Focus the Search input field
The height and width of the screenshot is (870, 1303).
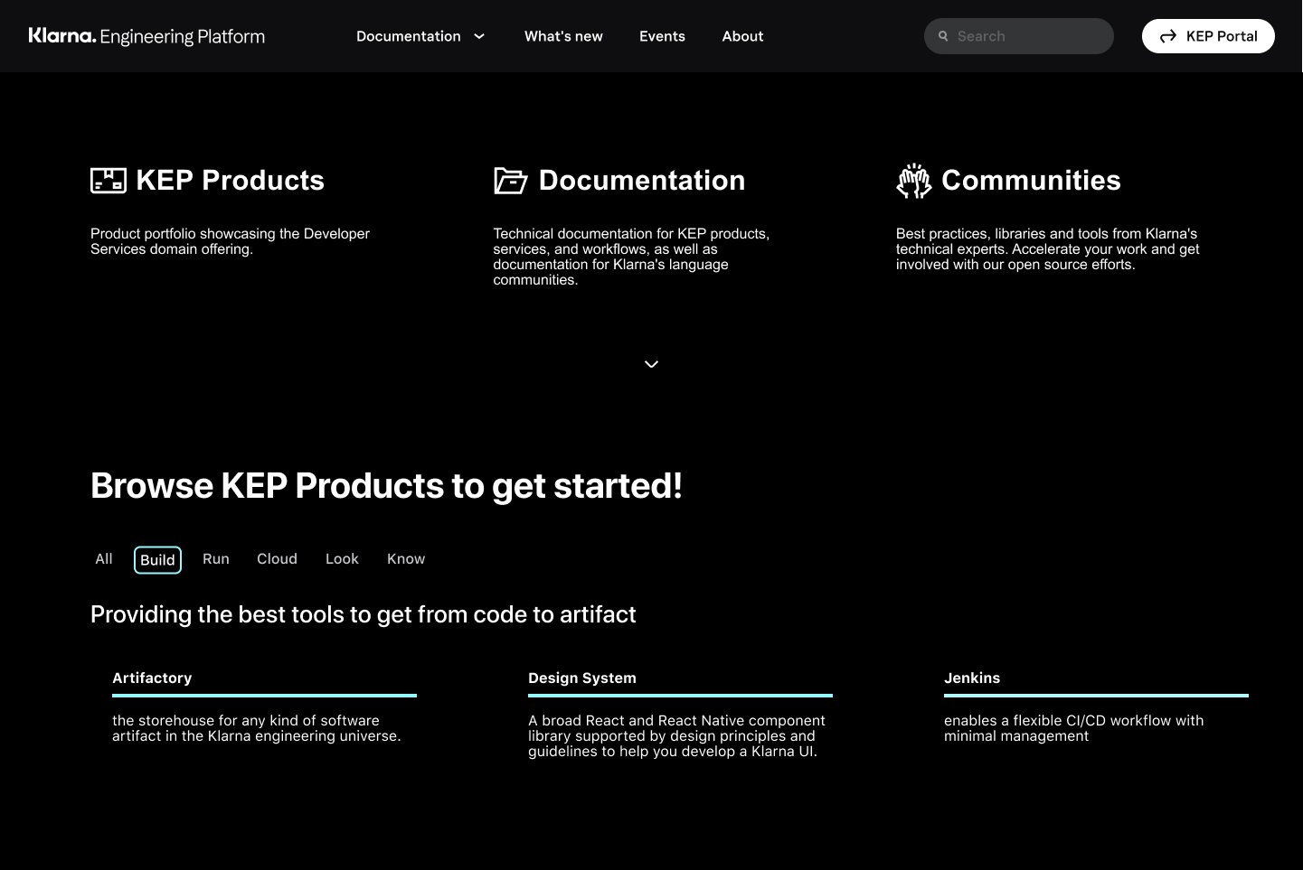[x=1019, y=36]
